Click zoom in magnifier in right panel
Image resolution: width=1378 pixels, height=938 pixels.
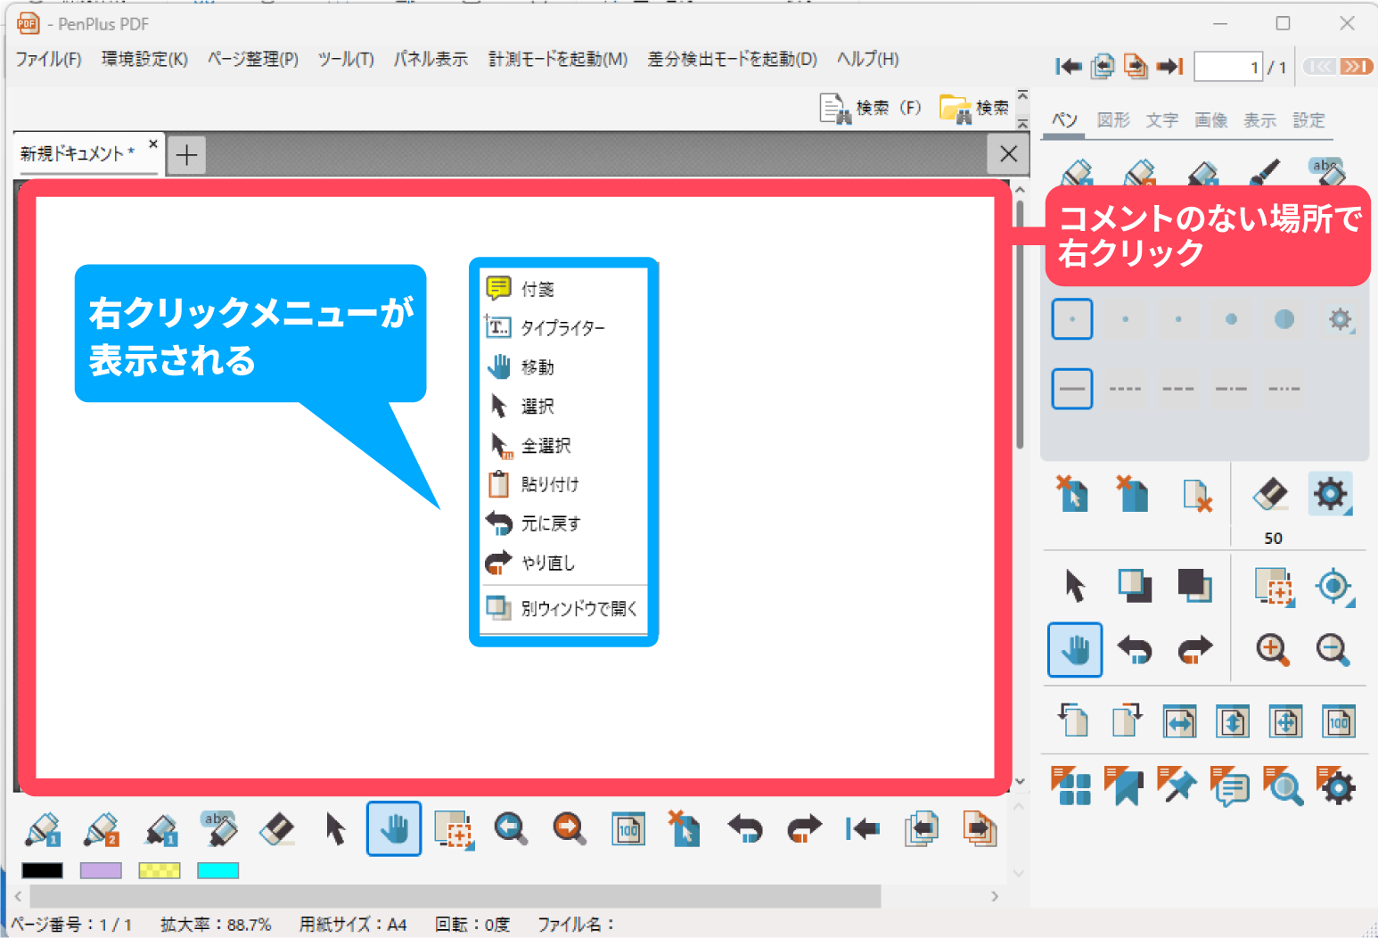[x=1273, y=650]
